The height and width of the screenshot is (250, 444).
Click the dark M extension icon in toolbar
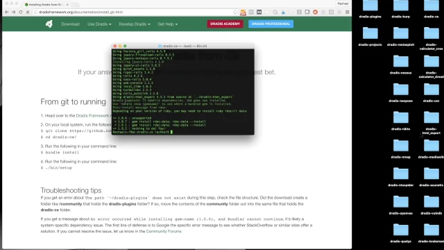click(x=259, y=12)
